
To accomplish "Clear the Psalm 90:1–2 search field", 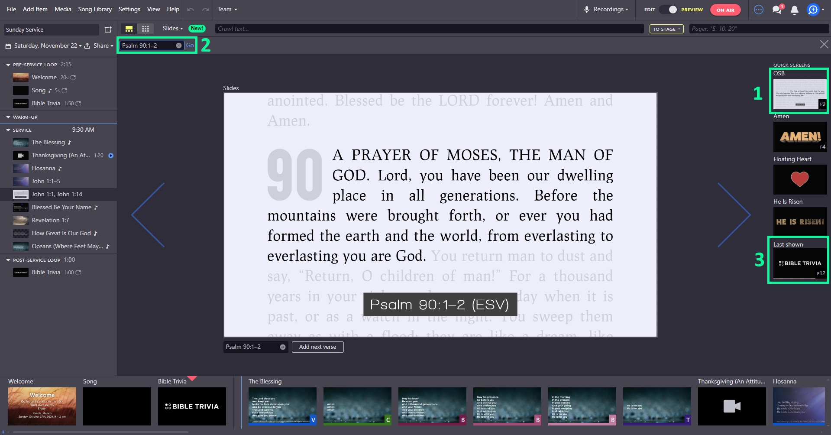I will [178, 45].
